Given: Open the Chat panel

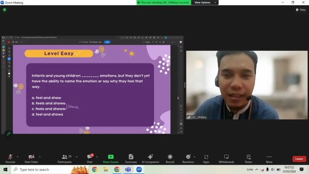Looking at the screenshot, I should click(90, 158).
